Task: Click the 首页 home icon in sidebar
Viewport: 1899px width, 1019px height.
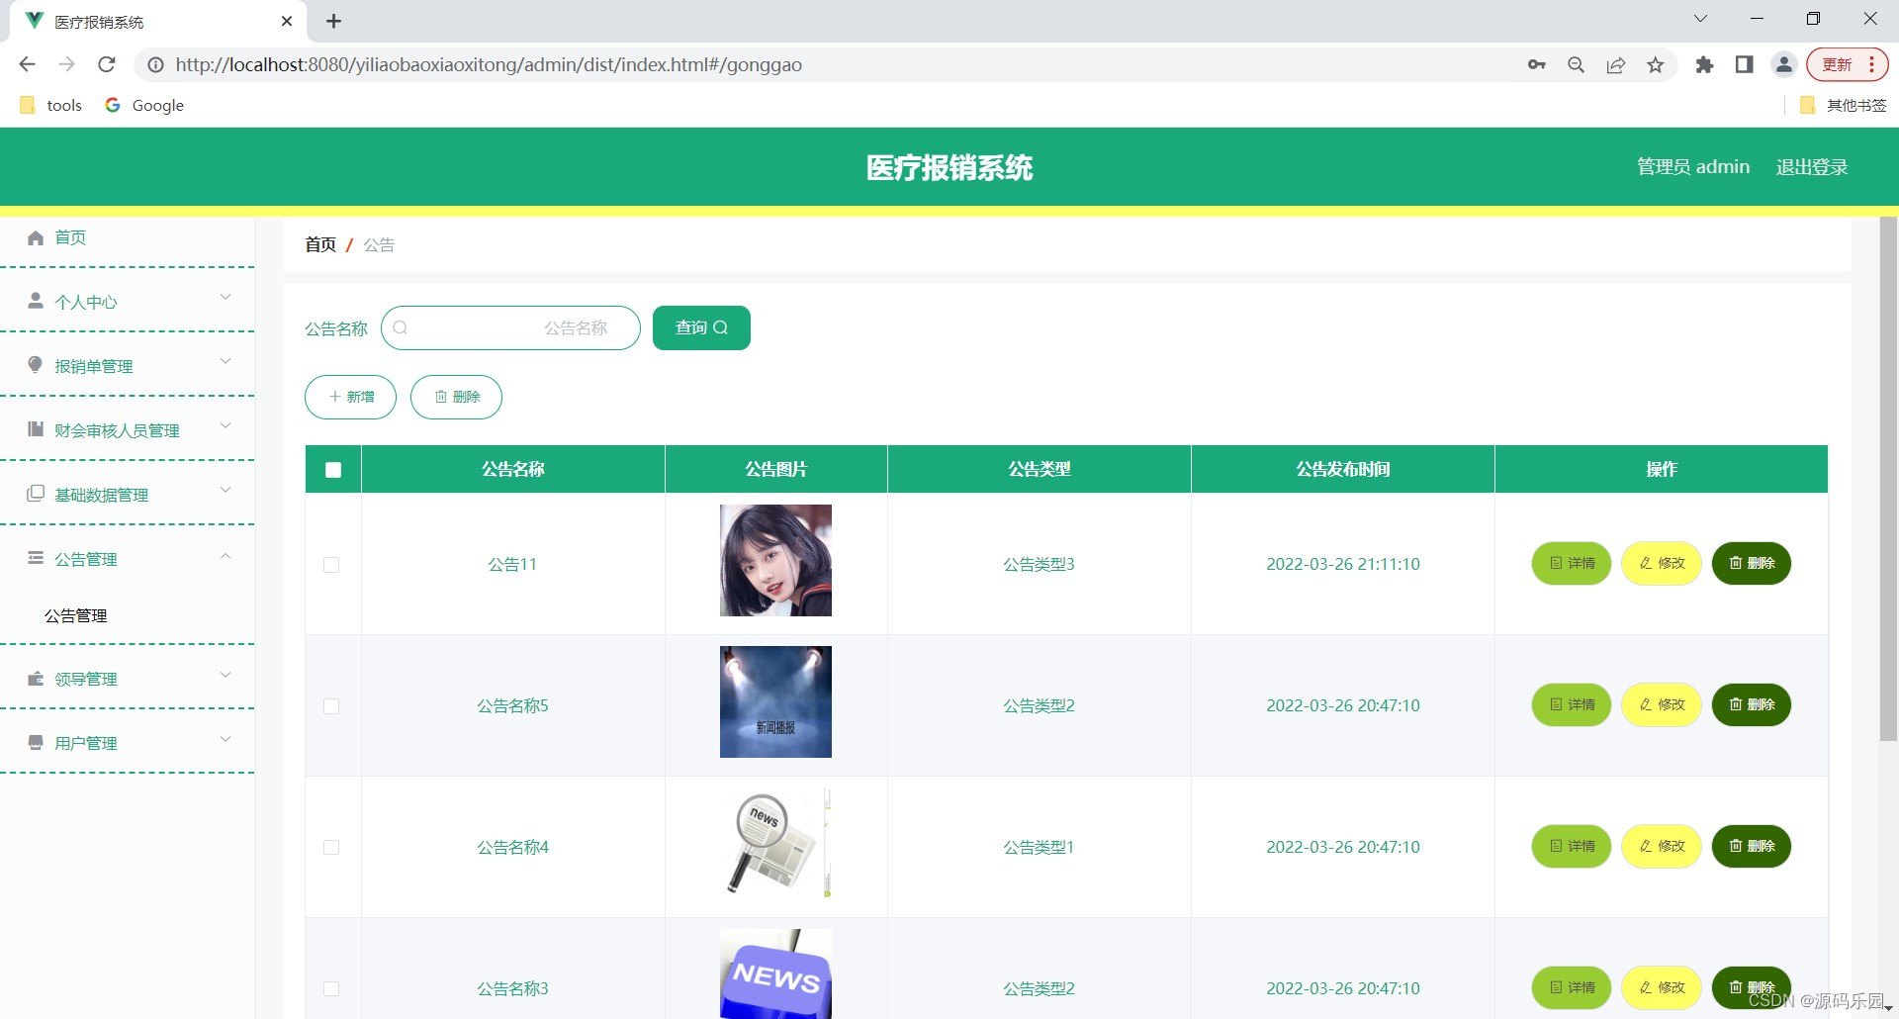Action: pos(36,237)
